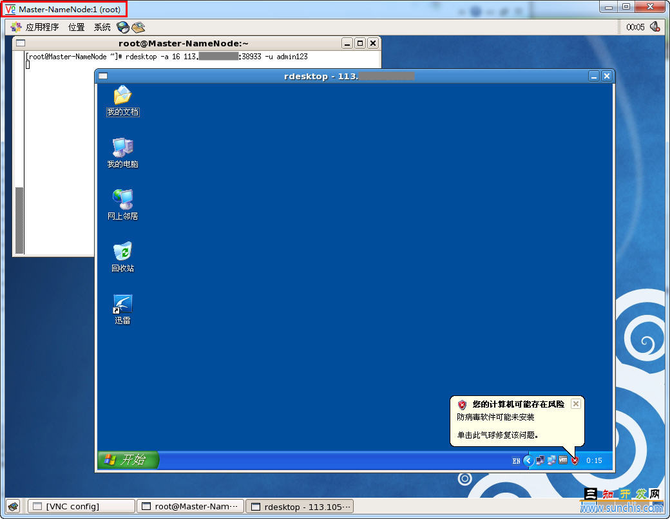This screenshot has height=519, width=670.
Task: Select the 迅雷 shortcut icon
Action: [122, 309]
